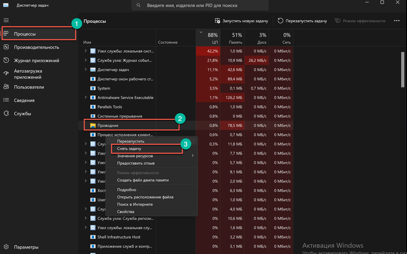Click the 21,8% CPU cell
407x254 pixels.
[208, 60]
